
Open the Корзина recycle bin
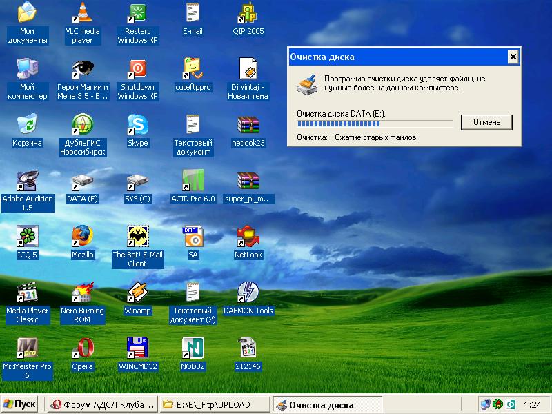[x=27, y=124]
